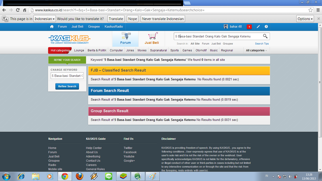Open the Regional category
This screenshot has width=322, height=181.
(x=227, y=50)
